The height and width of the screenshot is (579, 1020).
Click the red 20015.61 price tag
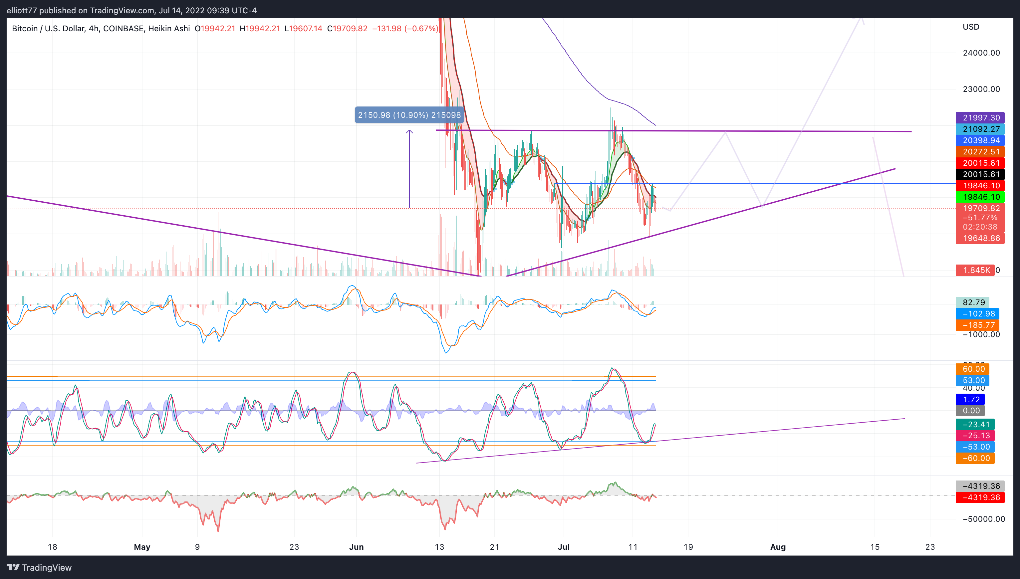980,163
